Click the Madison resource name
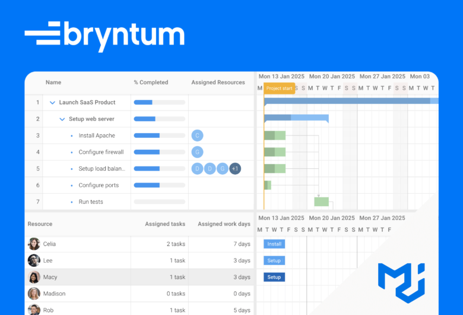463x315 pixels. point(55,294)
